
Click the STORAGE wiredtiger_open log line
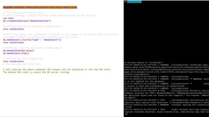pos(166,65)
